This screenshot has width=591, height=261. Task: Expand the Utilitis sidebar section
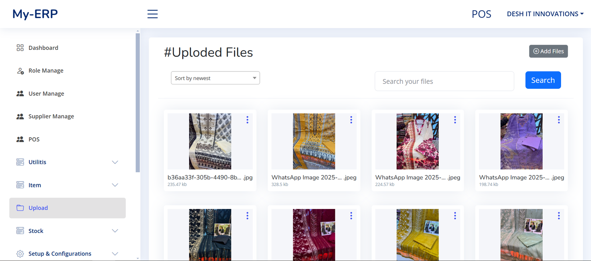point(115,162)
